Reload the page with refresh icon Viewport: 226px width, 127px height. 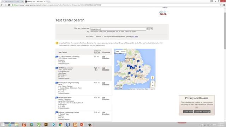[9, 5]
